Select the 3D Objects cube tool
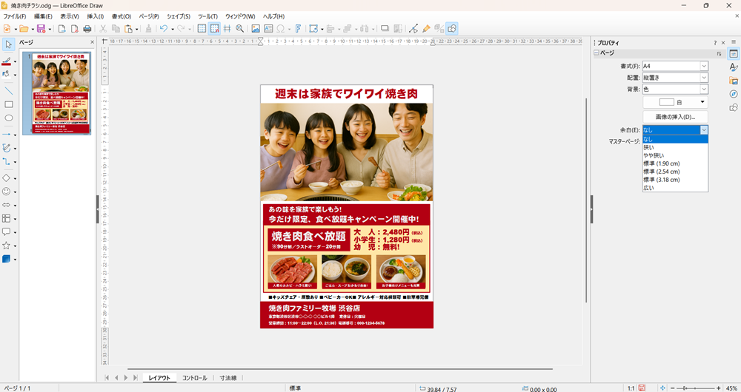 (x=7, y=259)
